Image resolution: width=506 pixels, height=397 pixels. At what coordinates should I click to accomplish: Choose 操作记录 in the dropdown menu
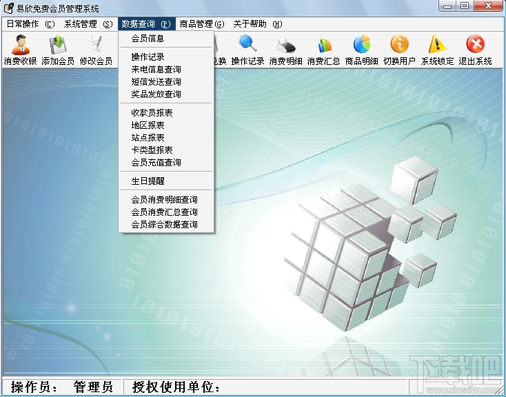166,57
